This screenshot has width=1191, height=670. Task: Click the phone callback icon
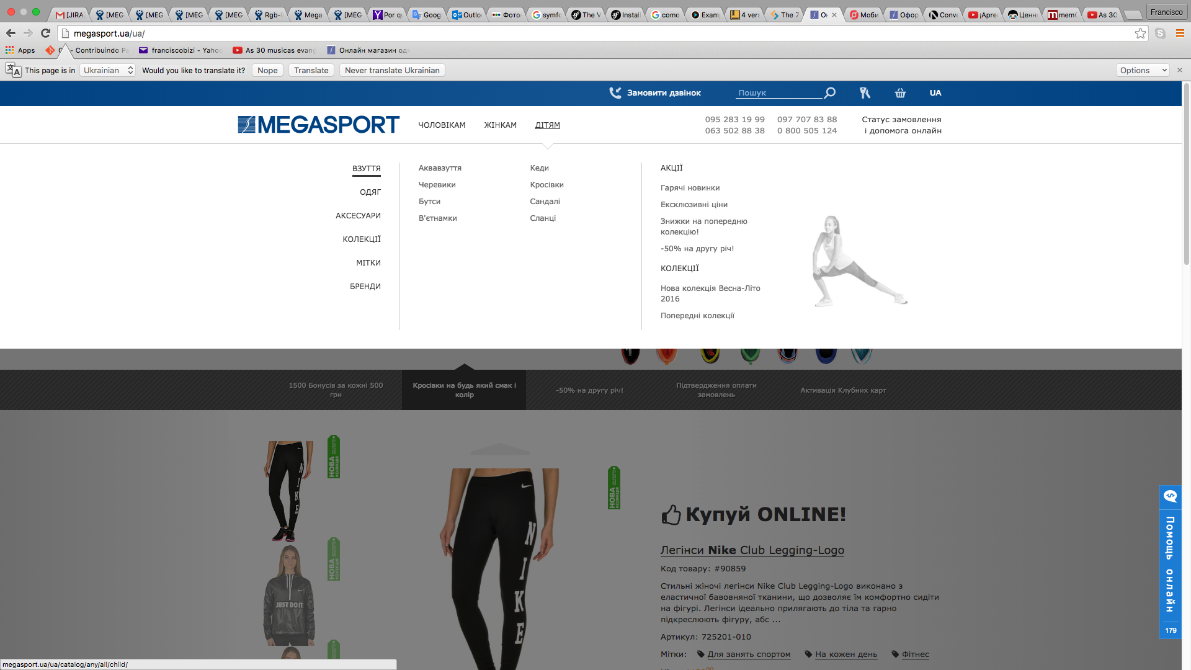coord(615,93)
